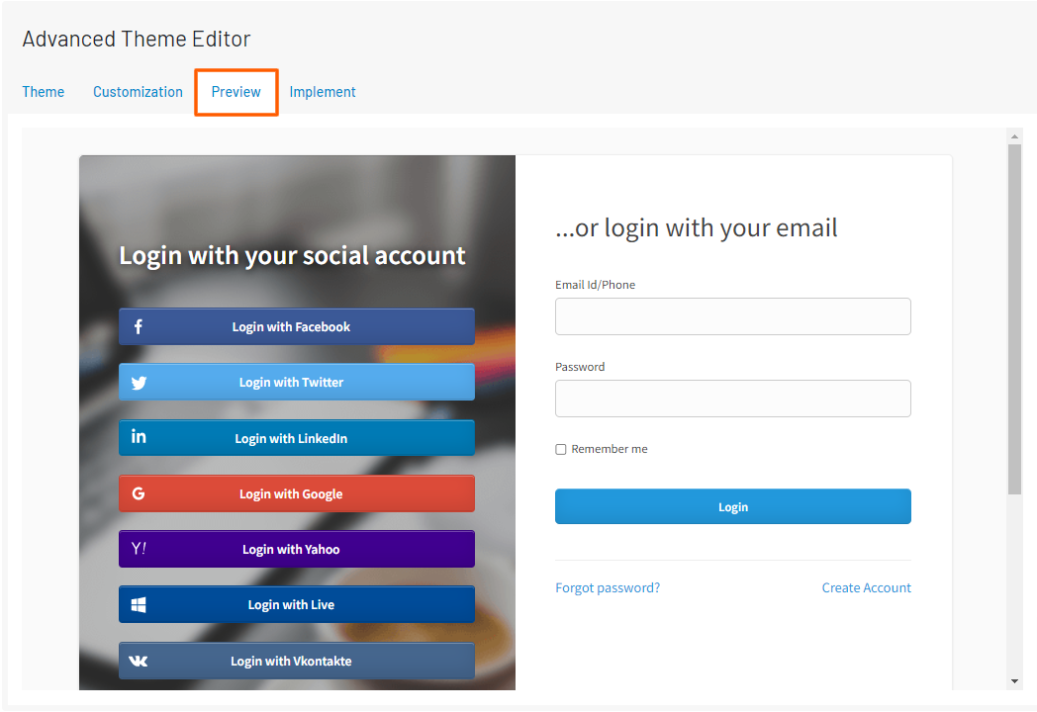Open the Theme tab
The image size is (1037, 712).
click(x=44, y=92)
